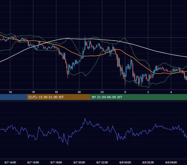Click the 6/7 14:00 time label

[x=10, y=163]
